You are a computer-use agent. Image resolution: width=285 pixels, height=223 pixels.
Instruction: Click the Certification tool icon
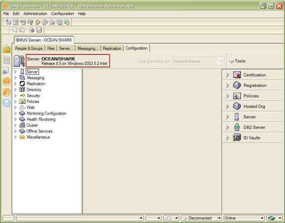pyautogui.click(x=237, y=75)
